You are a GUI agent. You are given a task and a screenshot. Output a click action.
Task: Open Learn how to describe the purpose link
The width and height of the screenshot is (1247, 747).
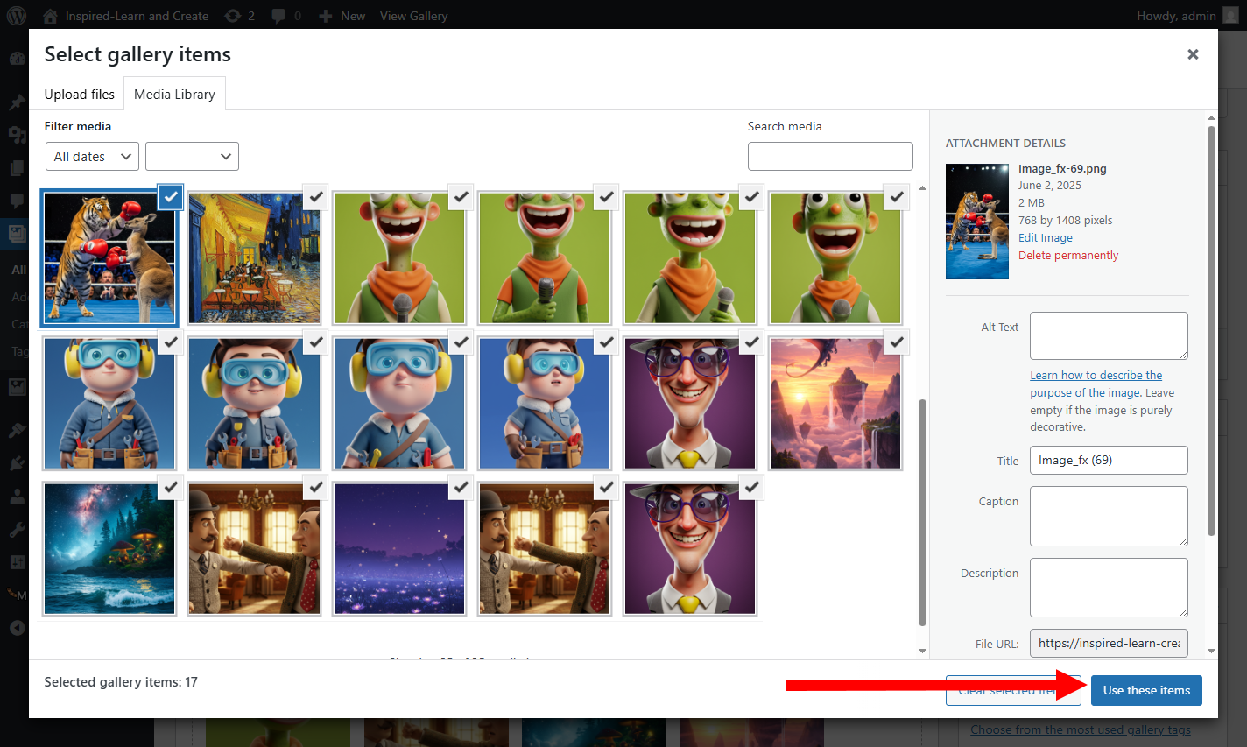tap(1096, 384)
